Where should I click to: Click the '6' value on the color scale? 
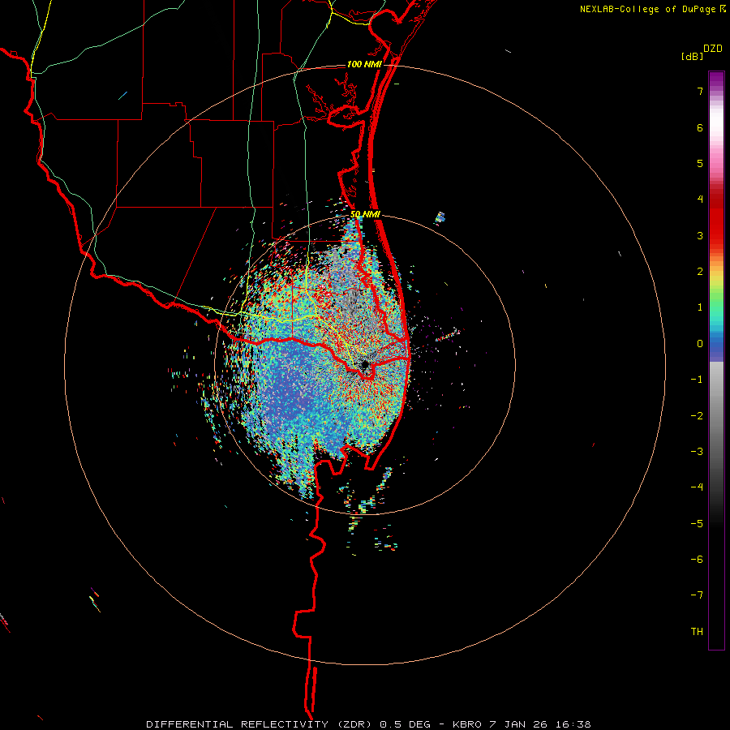pyautogui.click(x=700, y=127)
